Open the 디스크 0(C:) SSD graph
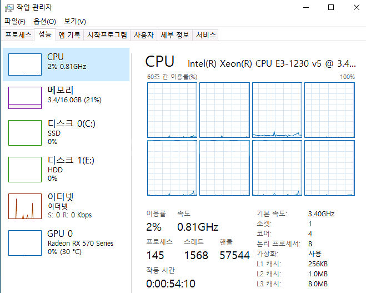This screenshot has width=366, height=293. (25, 132)
